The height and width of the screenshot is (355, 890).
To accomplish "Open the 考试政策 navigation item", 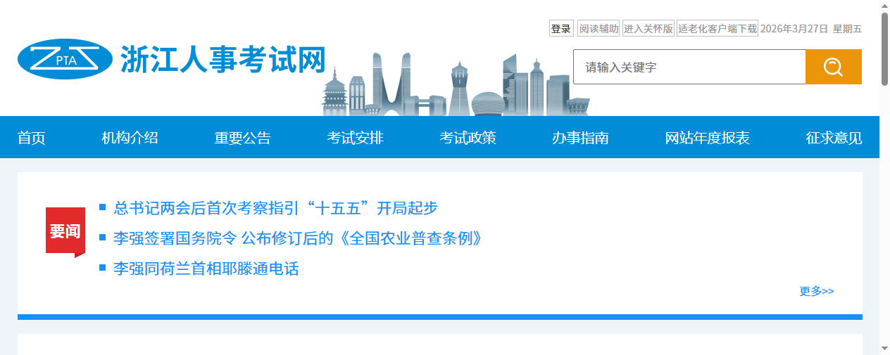I will tap(468, 138).
